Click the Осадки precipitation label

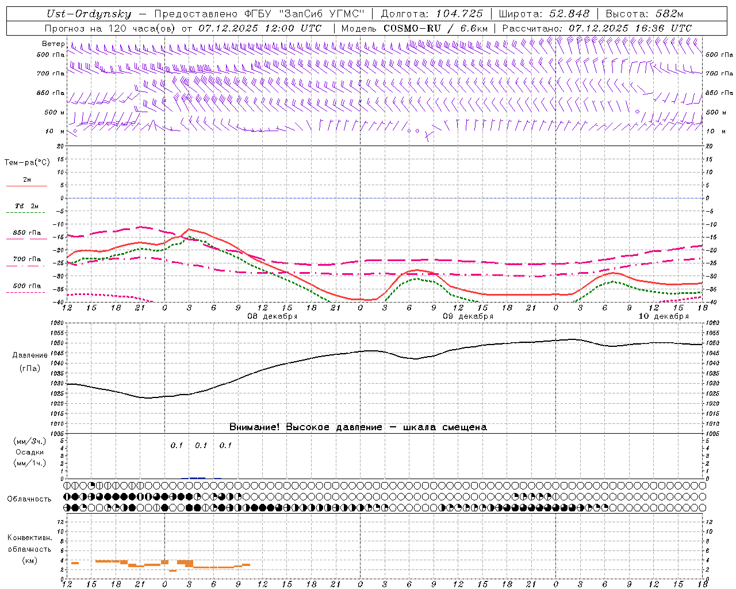point(30,452)
